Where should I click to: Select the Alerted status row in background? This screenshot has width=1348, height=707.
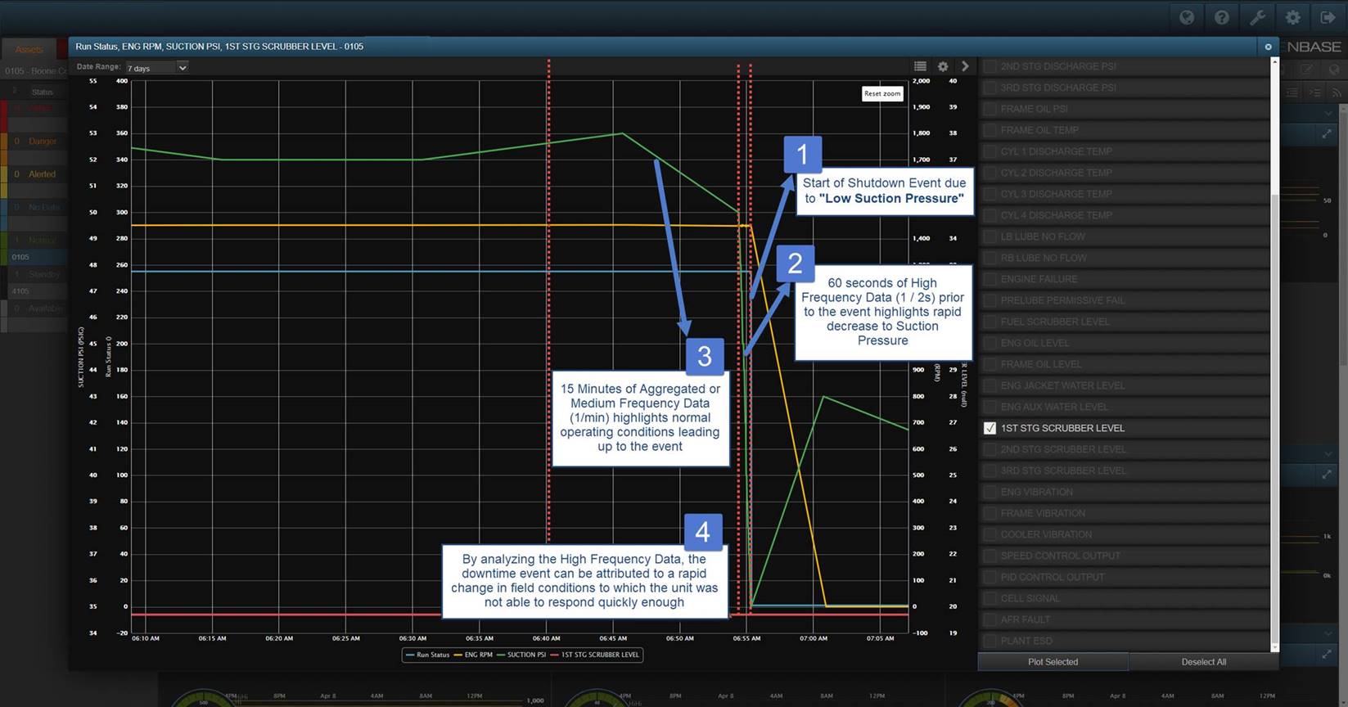click(34, 174)
